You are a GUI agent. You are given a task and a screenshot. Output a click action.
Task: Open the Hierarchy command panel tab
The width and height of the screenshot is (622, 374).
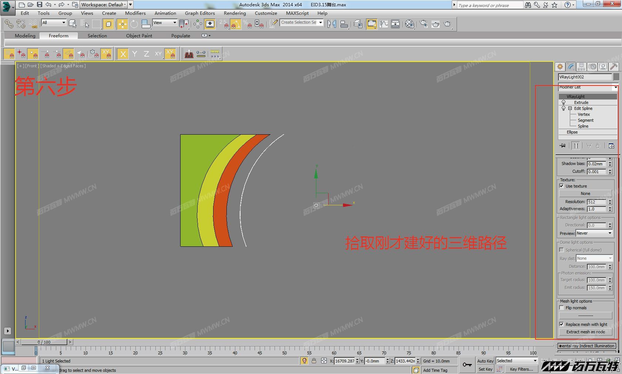coord(582,67)
